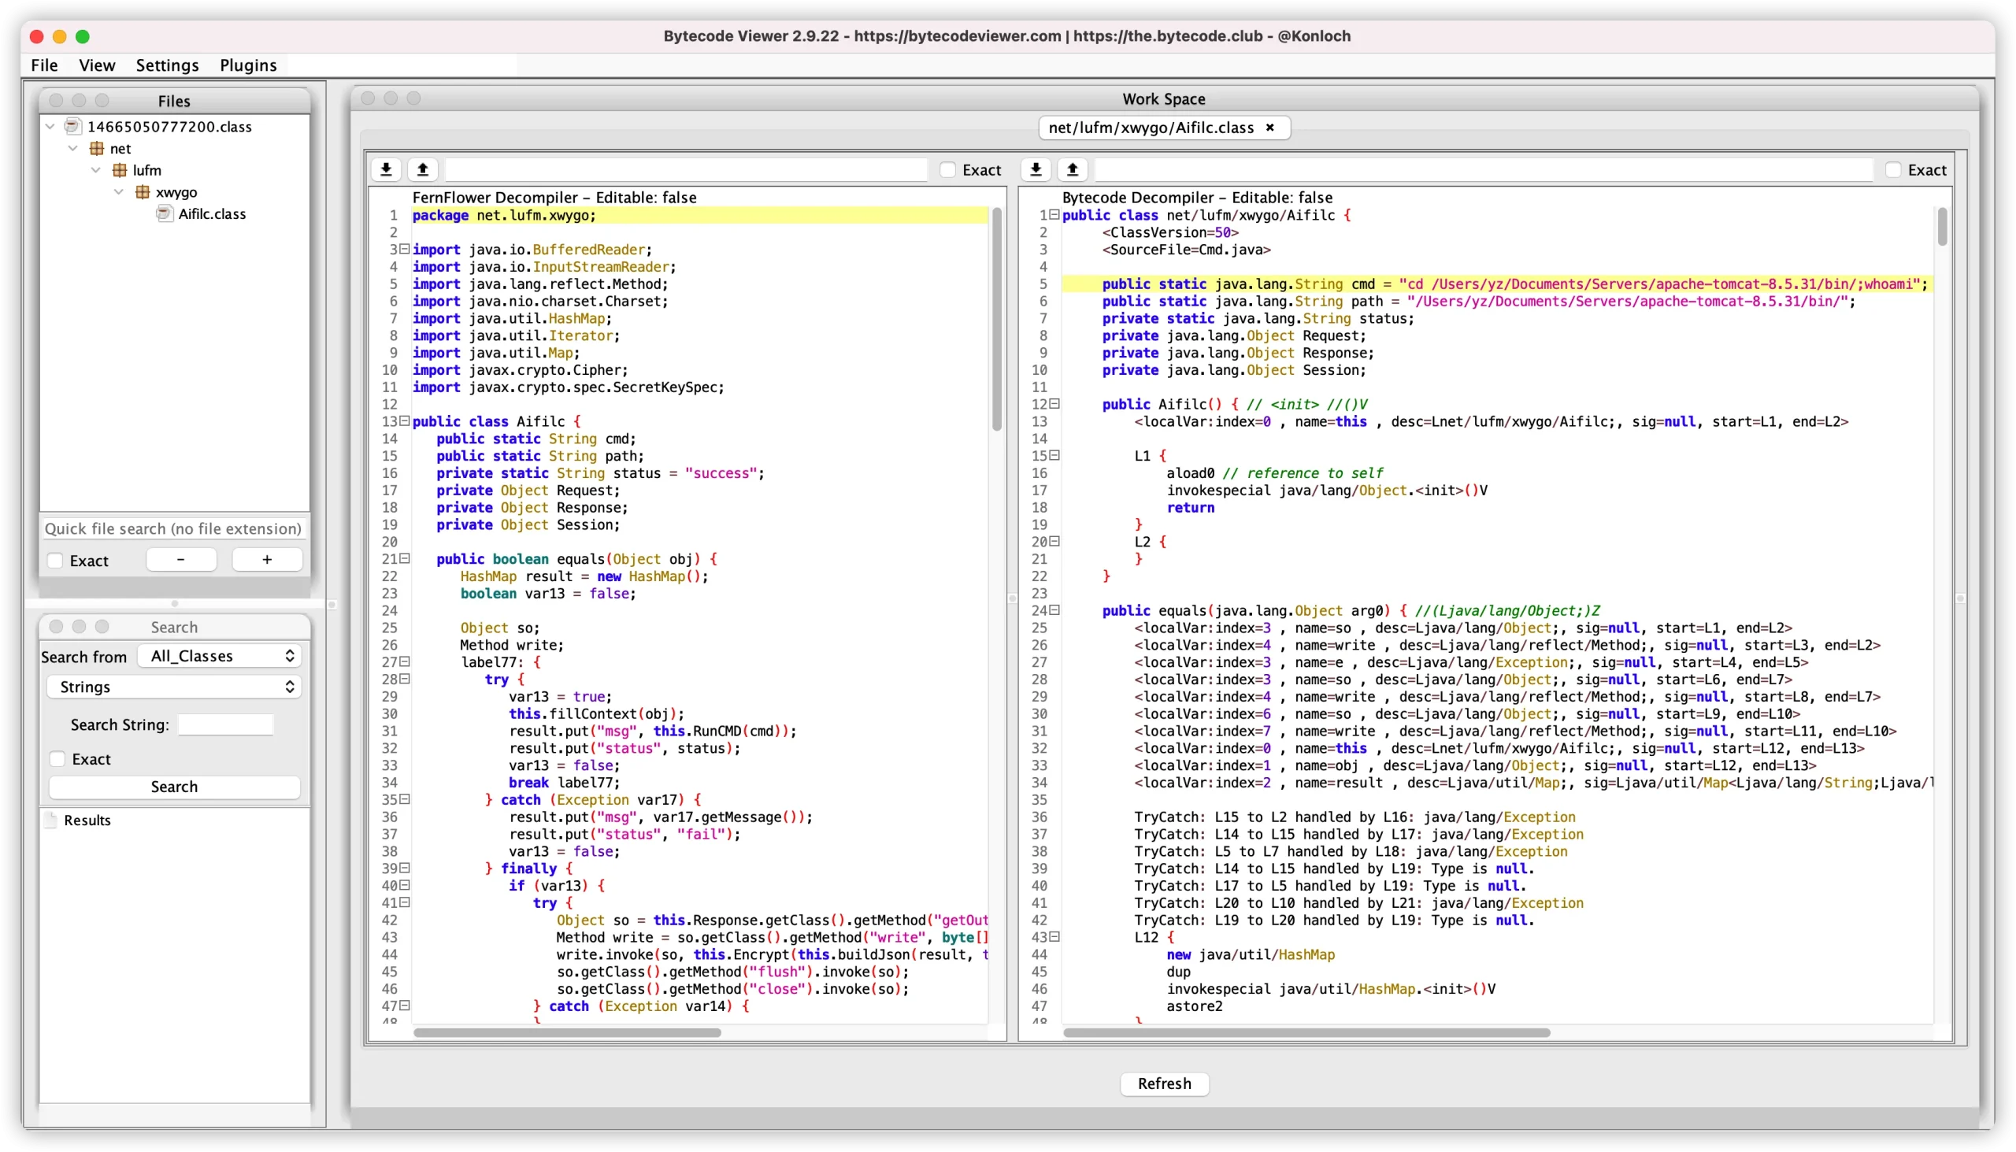
Task: Fold the finally block at line 39
Action: [x=404, y=868]
